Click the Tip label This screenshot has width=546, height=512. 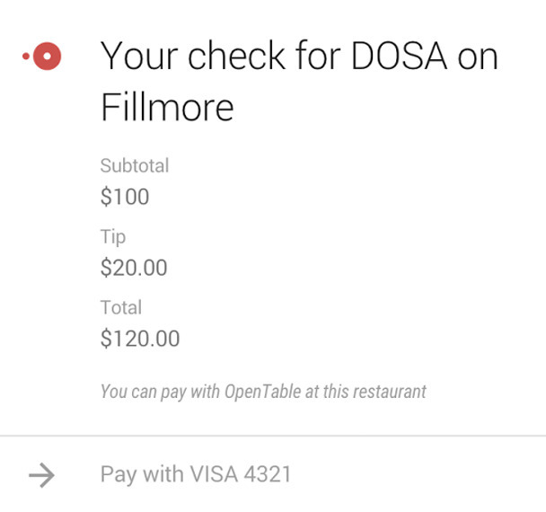(113, 236)
